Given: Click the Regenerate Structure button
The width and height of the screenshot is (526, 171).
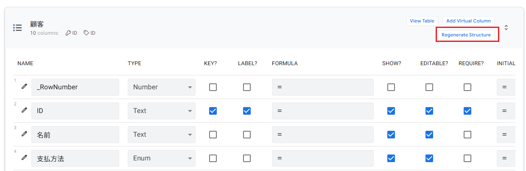Looking at the screenshot, I should tap(466, 35).
